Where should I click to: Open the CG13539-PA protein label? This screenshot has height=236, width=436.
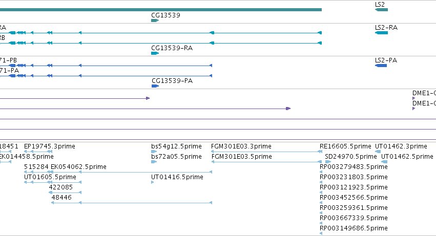click(x=172, y=81)
